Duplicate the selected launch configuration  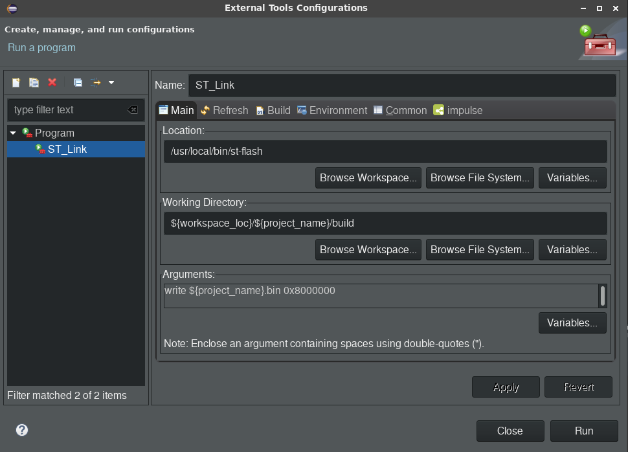pos(34,82)
